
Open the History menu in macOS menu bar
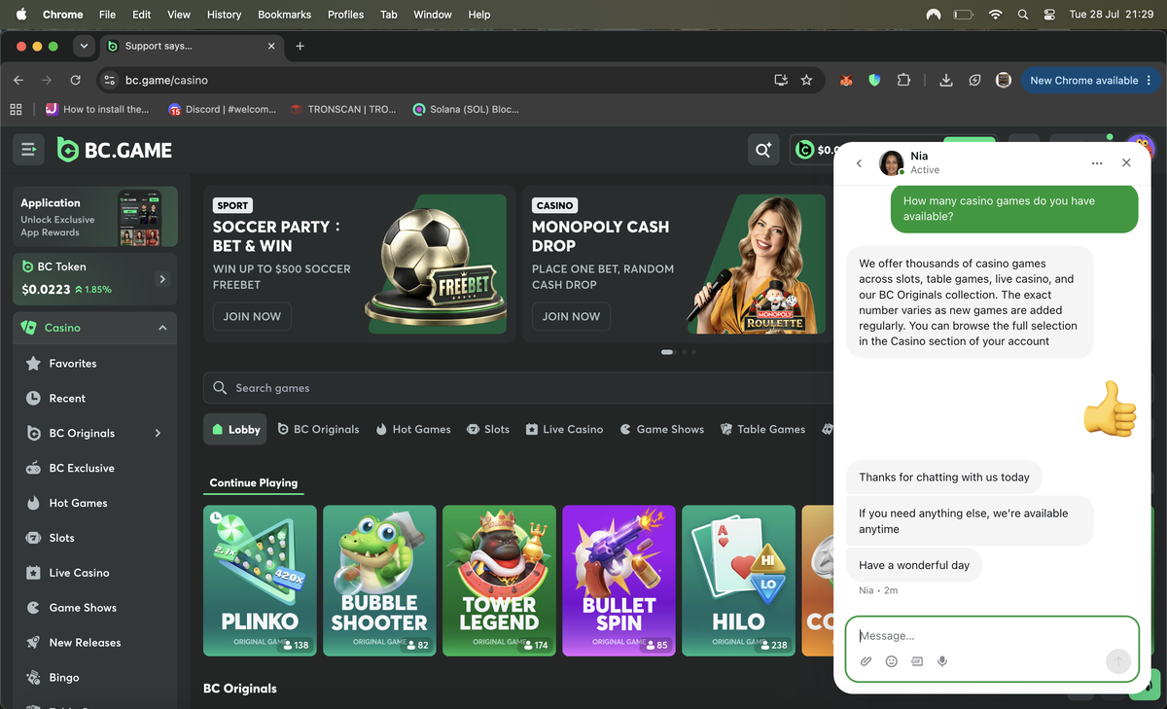(x=224, y=15)
